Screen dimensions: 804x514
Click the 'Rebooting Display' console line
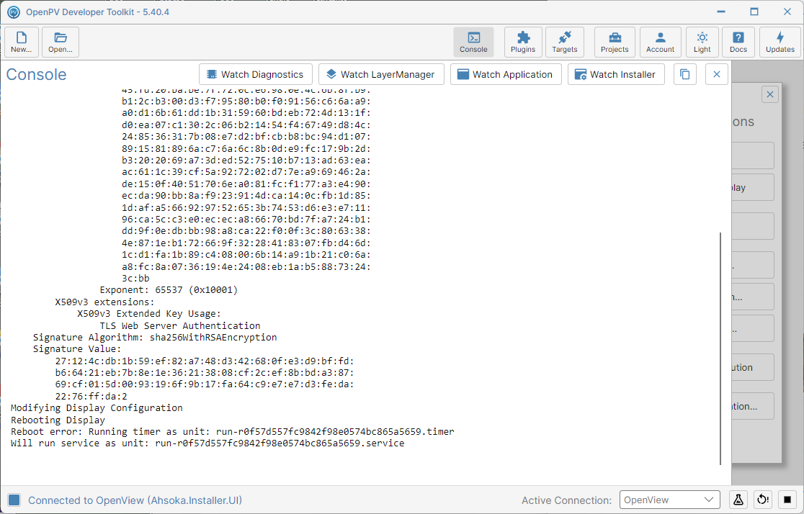pos(58,420)
